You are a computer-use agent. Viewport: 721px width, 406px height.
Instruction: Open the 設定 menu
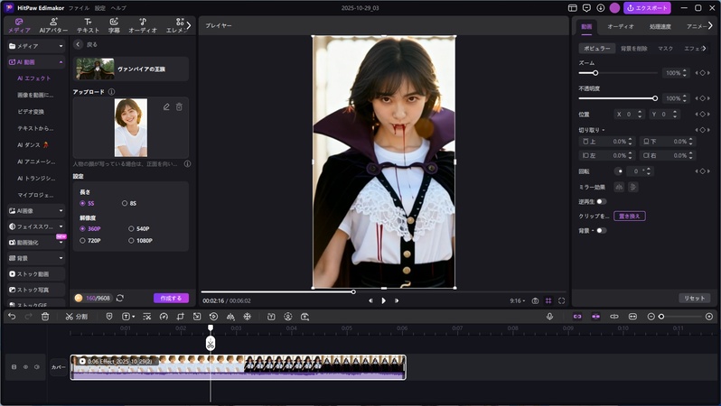(99, 8)
